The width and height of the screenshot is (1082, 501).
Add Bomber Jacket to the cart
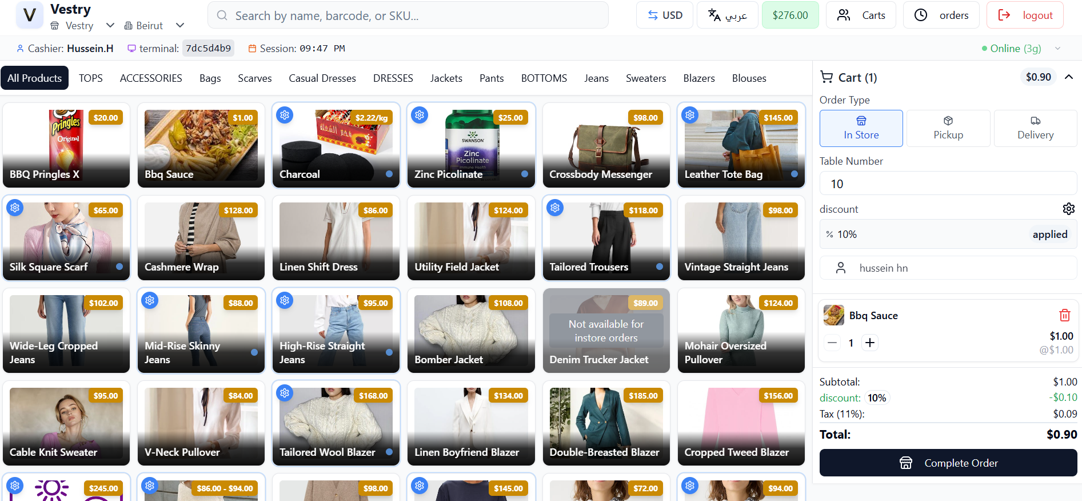click(x=471, y=331)
